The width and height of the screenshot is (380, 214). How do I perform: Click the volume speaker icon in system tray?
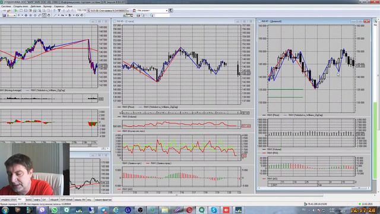(x=313, y=210)
